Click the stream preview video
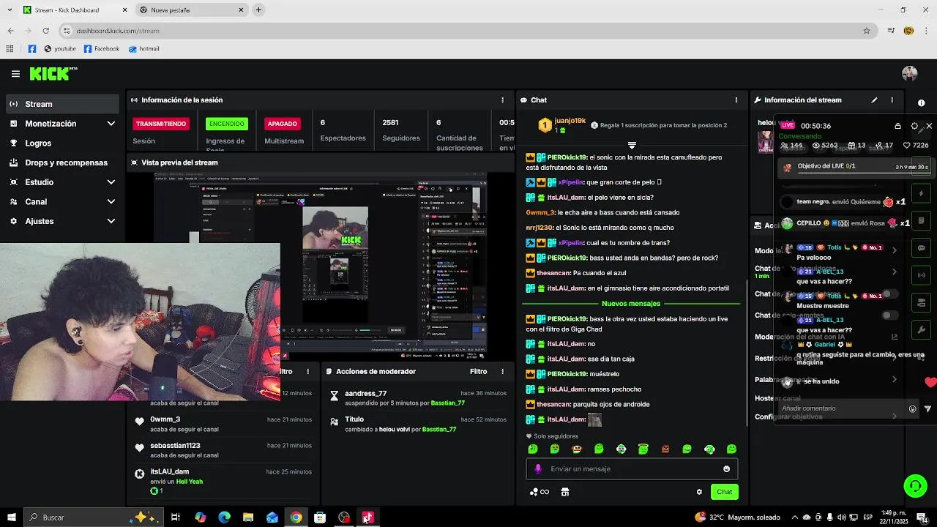The width and height of the screenshot is (937, 527). coord(322,265)
